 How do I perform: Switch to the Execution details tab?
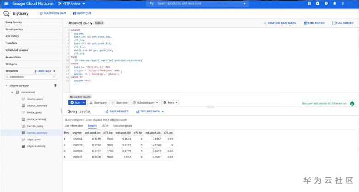click(x=123, y=126)
